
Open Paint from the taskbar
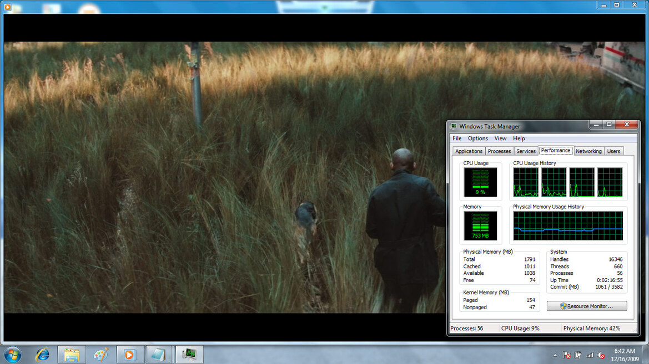[x=100, y=355]
